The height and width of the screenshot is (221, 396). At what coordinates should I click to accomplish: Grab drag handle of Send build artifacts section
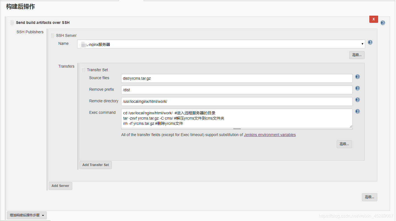[x=12, y=23]
